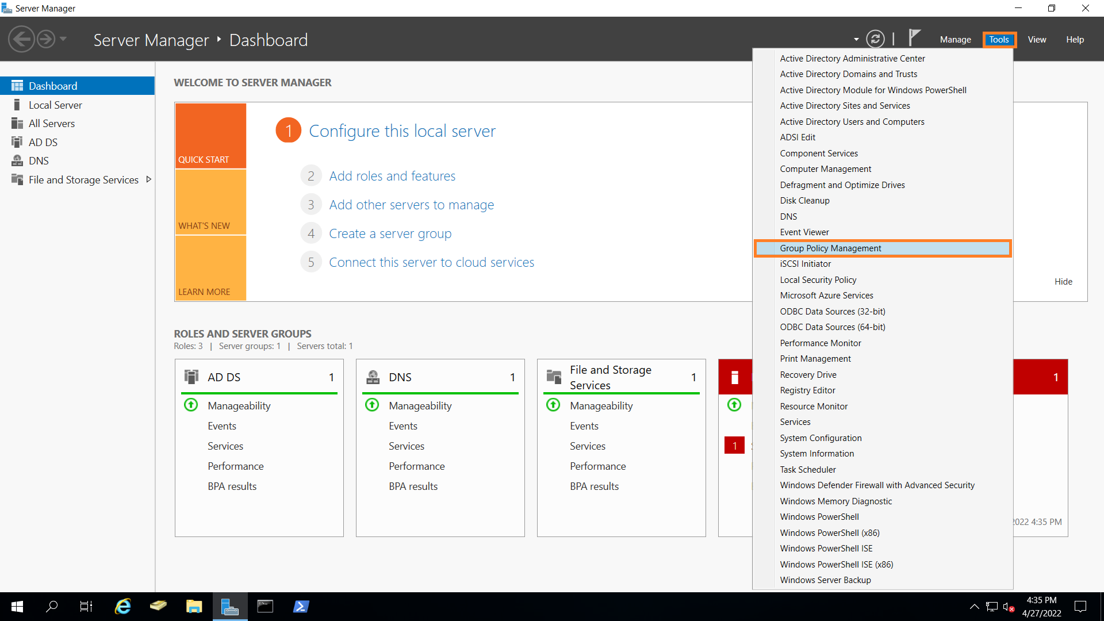Open the Help menu
1104x621 pixels.
[x=1075, y=40]
